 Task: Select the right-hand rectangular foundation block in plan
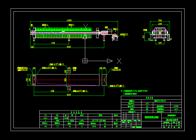tap(104, 80)
